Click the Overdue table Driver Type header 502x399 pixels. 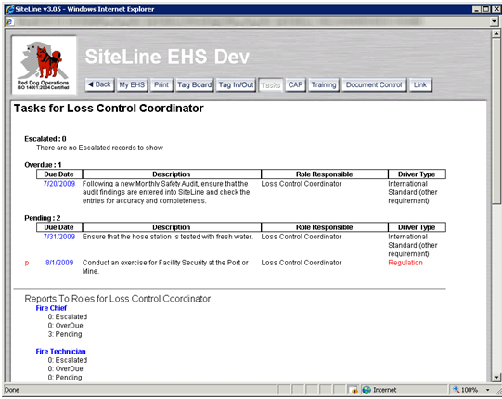417,174
